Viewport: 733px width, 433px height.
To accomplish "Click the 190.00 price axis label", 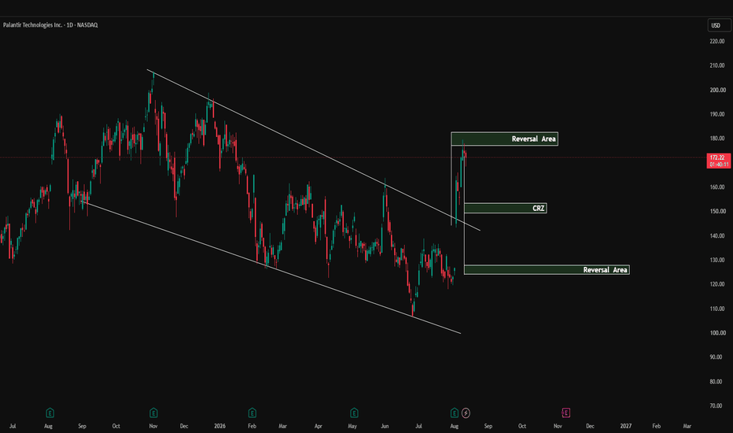I will [717, 114].
